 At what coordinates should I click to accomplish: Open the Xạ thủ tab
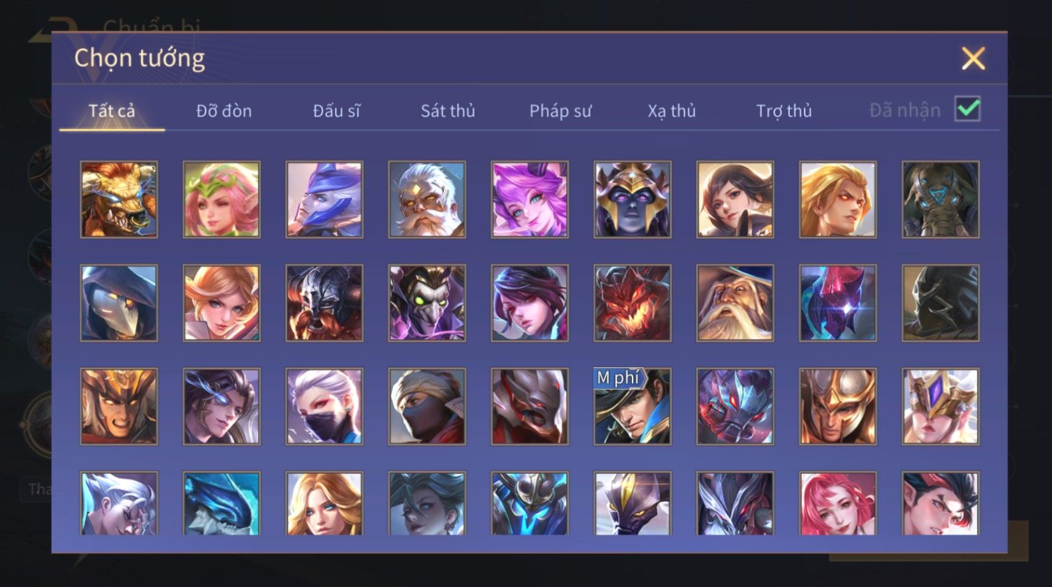pos(672,111)
